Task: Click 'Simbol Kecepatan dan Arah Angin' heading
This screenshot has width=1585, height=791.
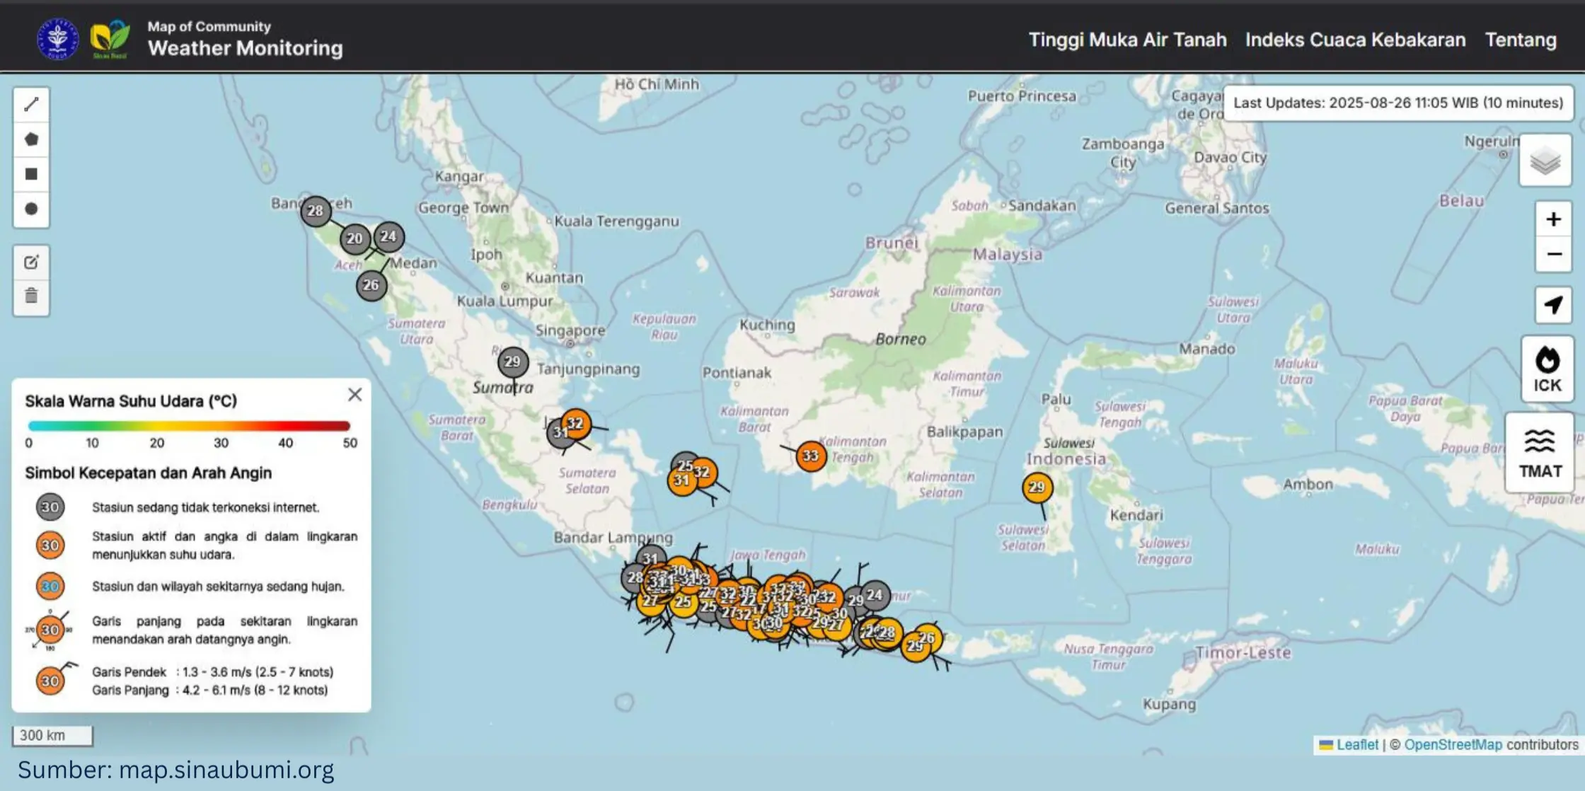Action: point(149,473)
